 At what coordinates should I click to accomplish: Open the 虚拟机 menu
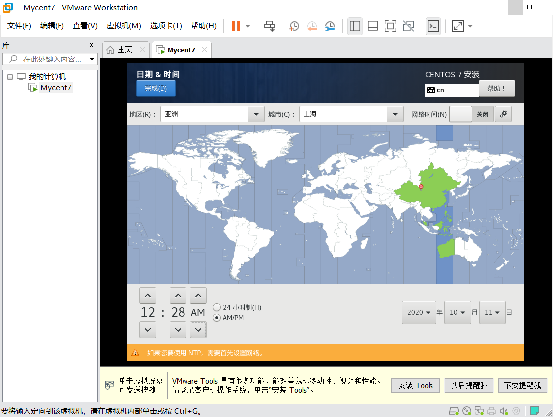(x=123, y=26)
